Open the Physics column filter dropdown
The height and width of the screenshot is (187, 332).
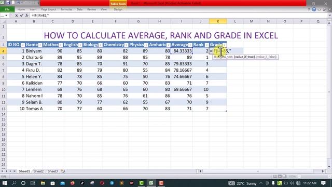[x=146, y=45]
